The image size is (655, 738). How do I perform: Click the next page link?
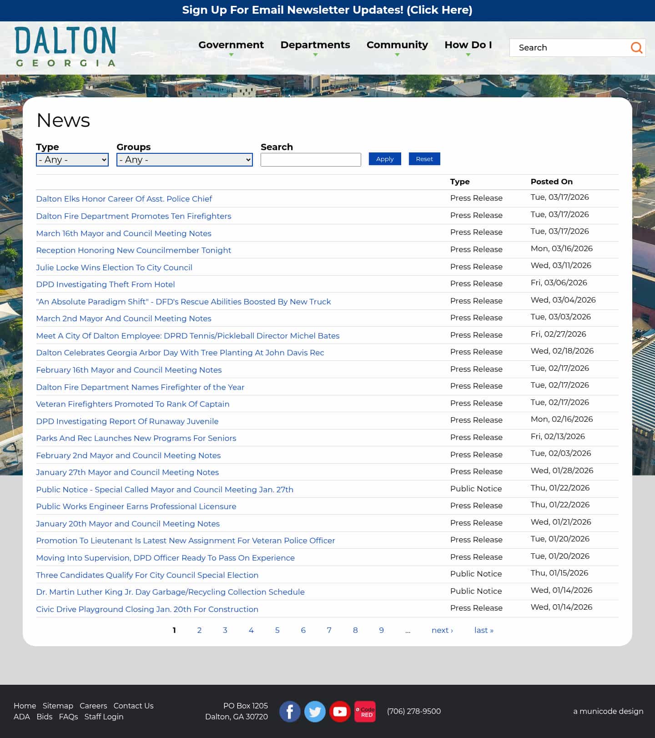coord(442,630)
